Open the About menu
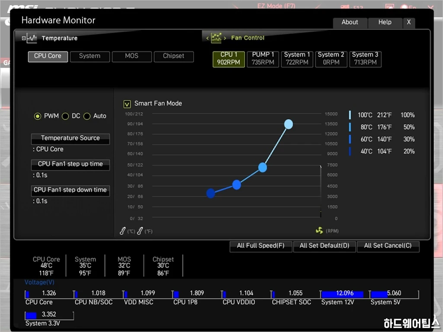443x332 pixels. [350, 22]
